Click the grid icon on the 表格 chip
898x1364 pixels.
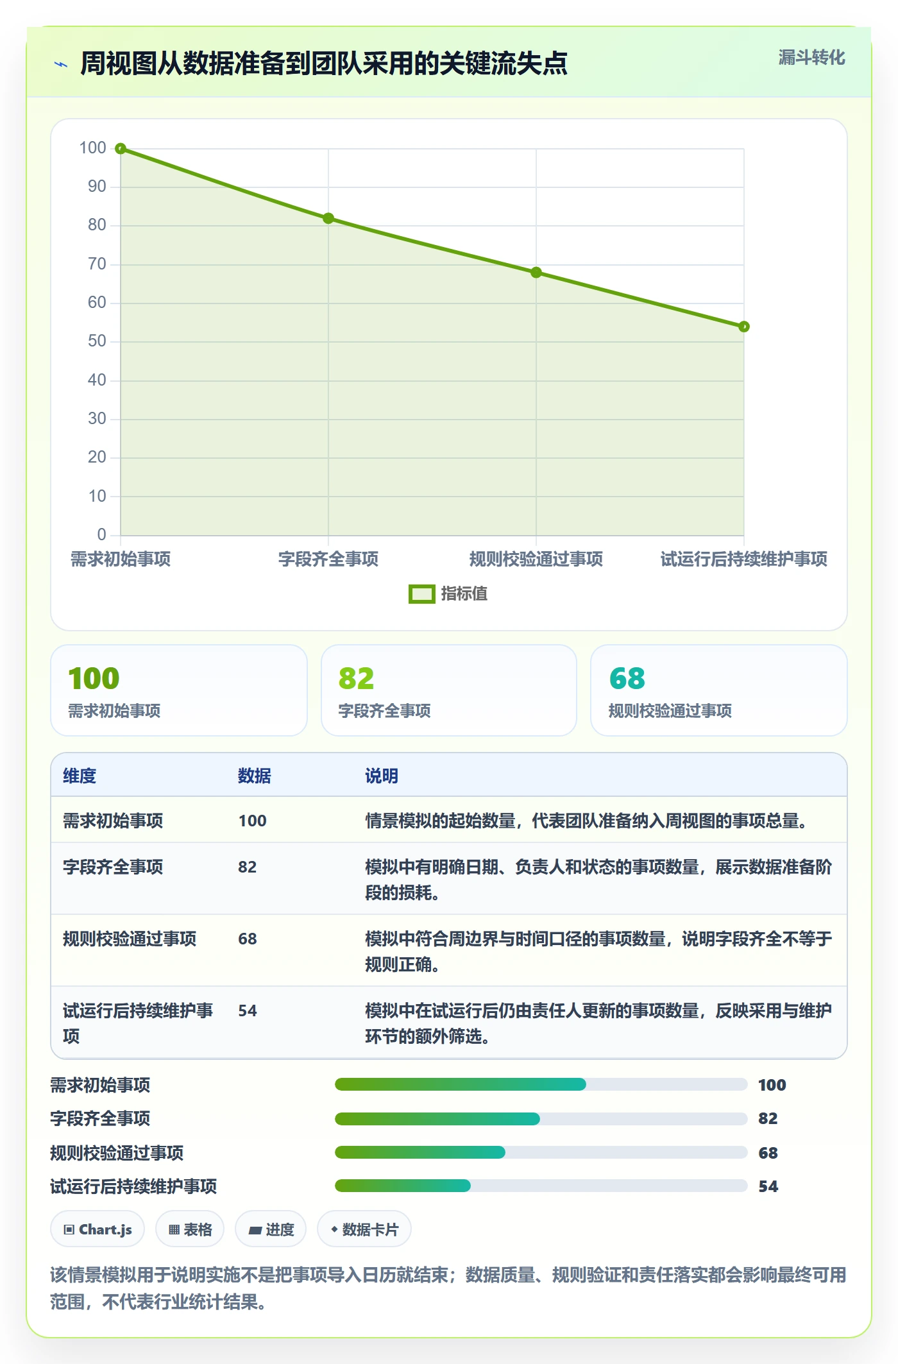point(174,1230)
